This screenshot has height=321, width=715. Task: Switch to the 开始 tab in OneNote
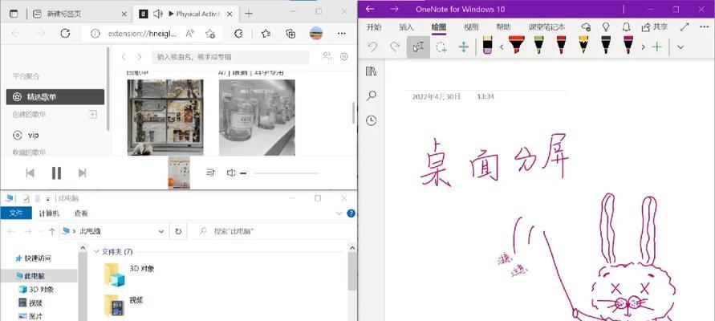[374, 27]
